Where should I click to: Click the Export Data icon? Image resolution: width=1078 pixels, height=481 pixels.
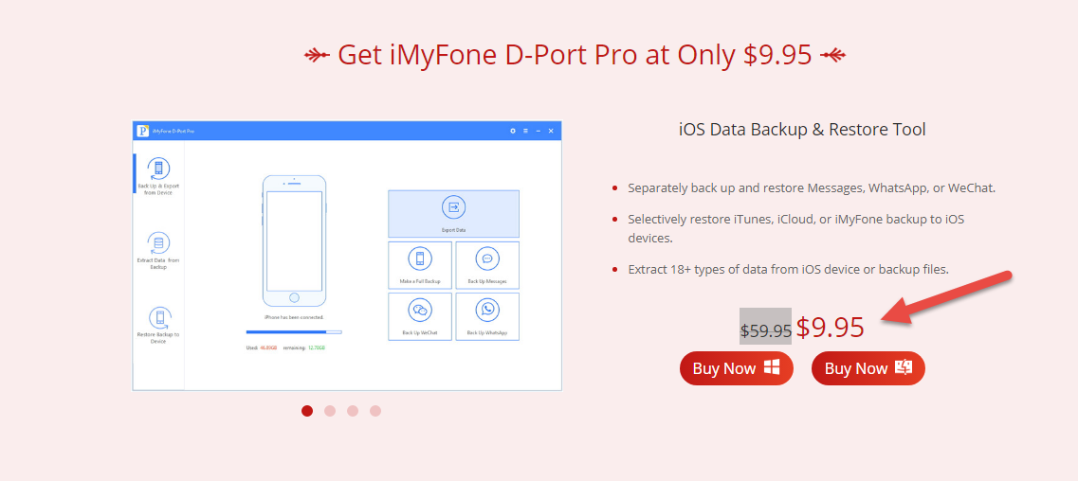coord(453,207)
